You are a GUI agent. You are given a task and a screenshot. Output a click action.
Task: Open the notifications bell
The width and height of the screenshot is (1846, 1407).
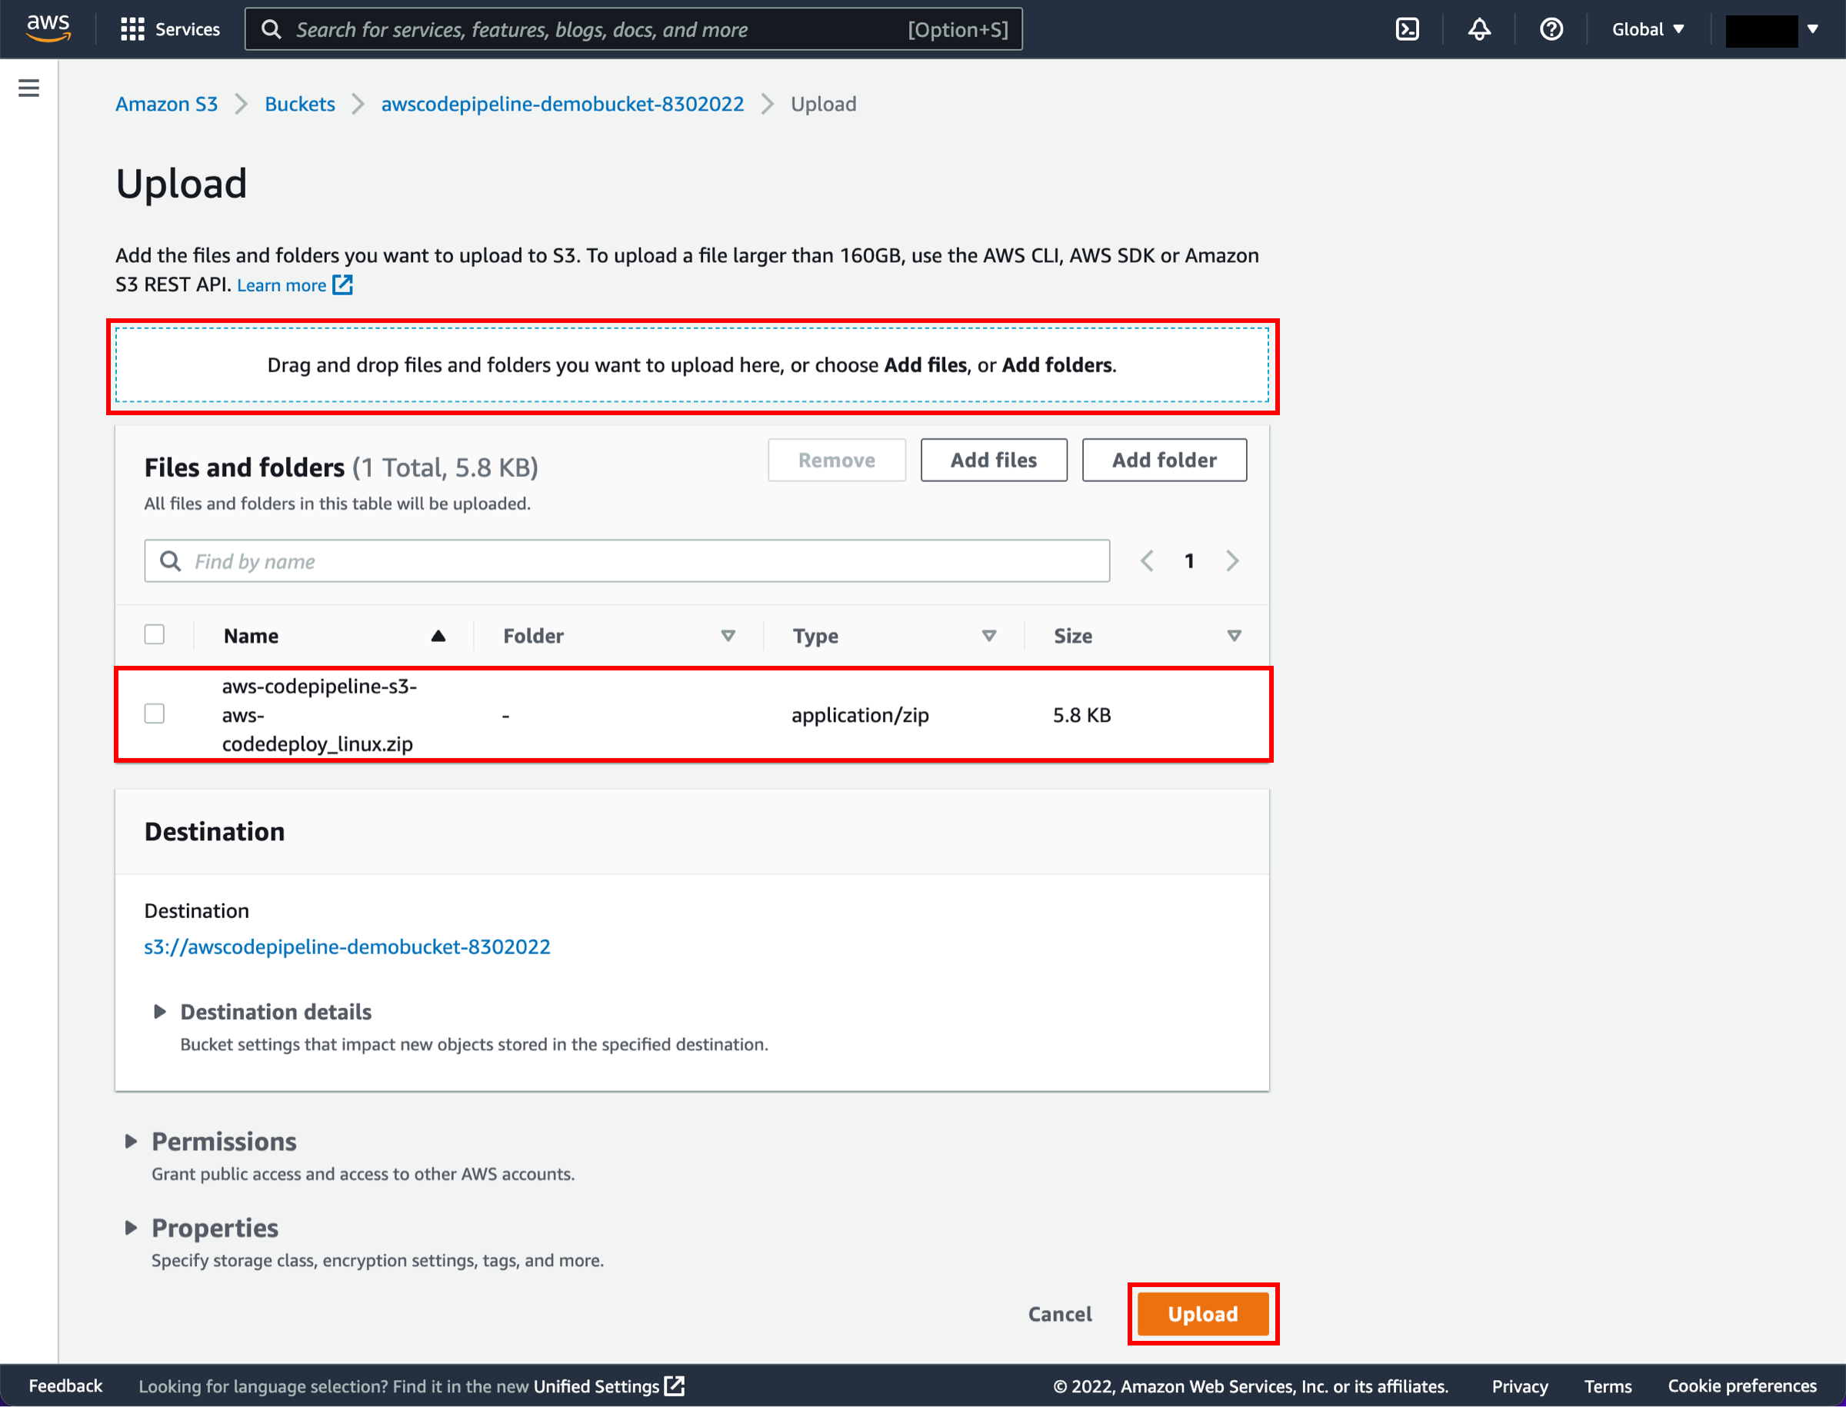pyautogui.click(x=1479, y=29)
